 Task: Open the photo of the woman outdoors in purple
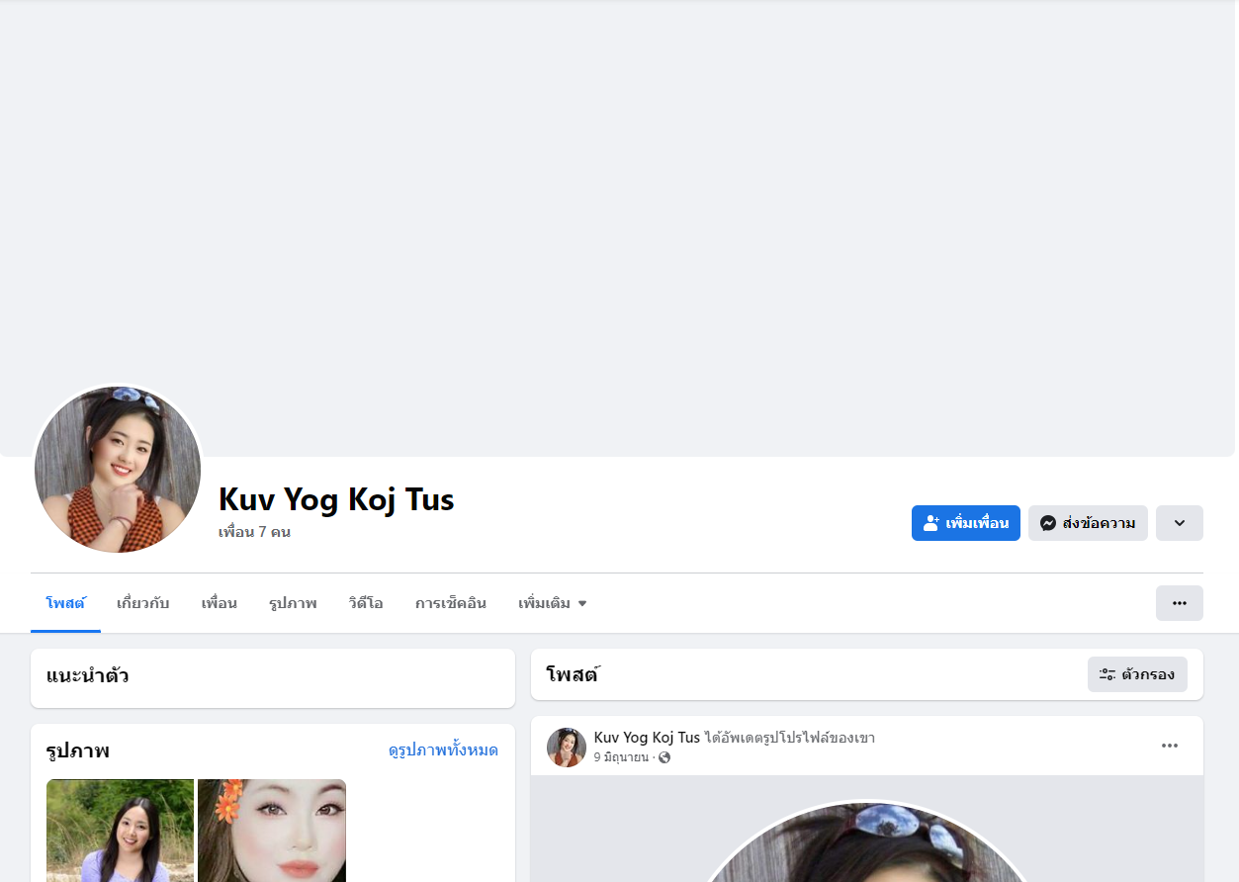120,831
